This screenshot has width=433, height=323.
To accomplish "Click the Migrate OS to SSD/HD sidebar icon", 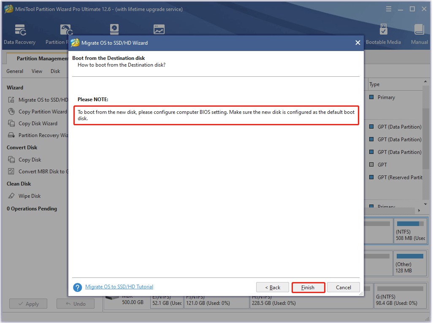I will [11, 100].
